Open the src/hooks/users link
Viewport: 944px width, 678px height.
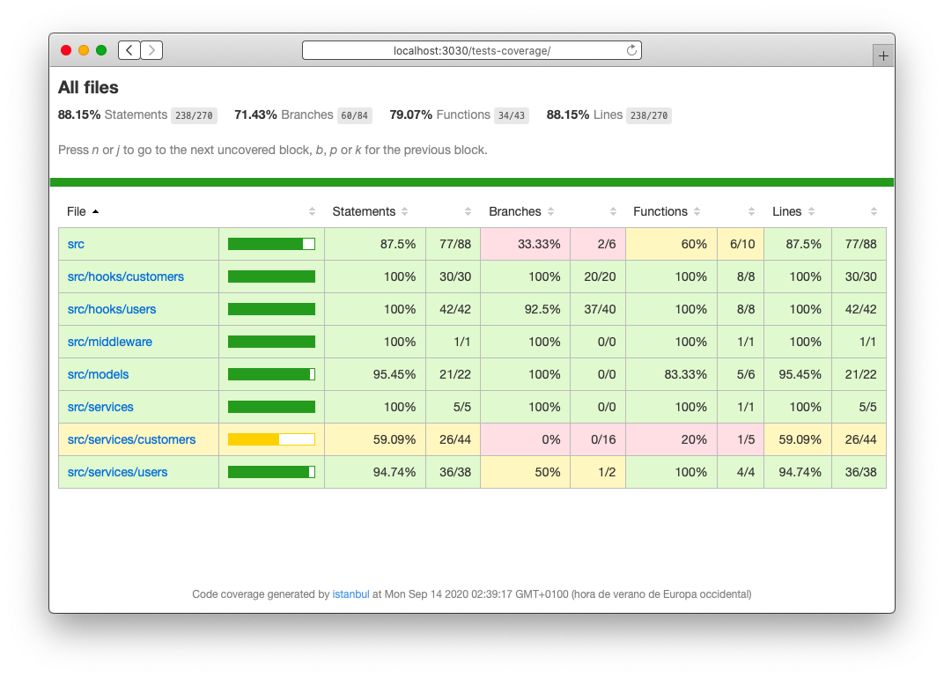click(111, 309)
